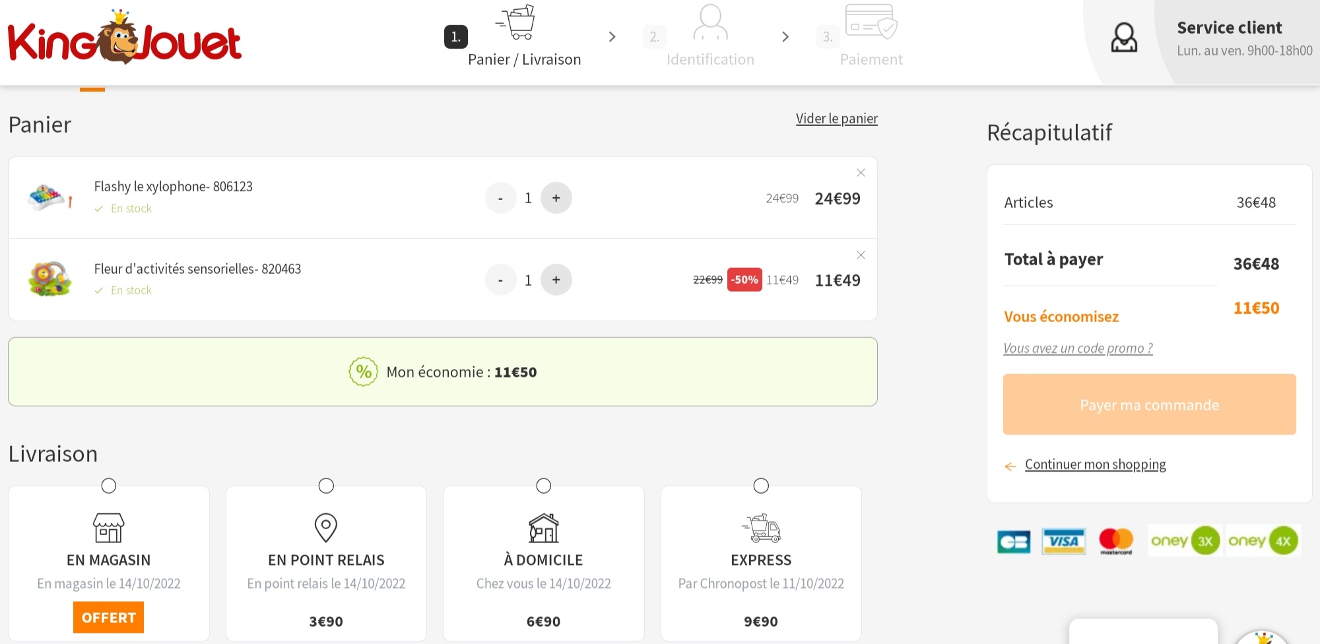Click the 3€90 Point Relais price
The image size is (1320, 644).
tap(326, 622)
